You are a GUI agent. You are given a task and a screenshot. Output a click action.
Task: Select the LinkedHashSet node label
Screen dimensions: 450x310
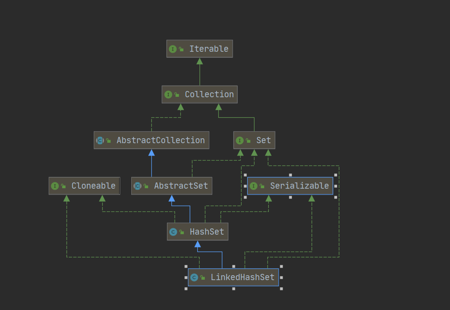tap(242, 277)
